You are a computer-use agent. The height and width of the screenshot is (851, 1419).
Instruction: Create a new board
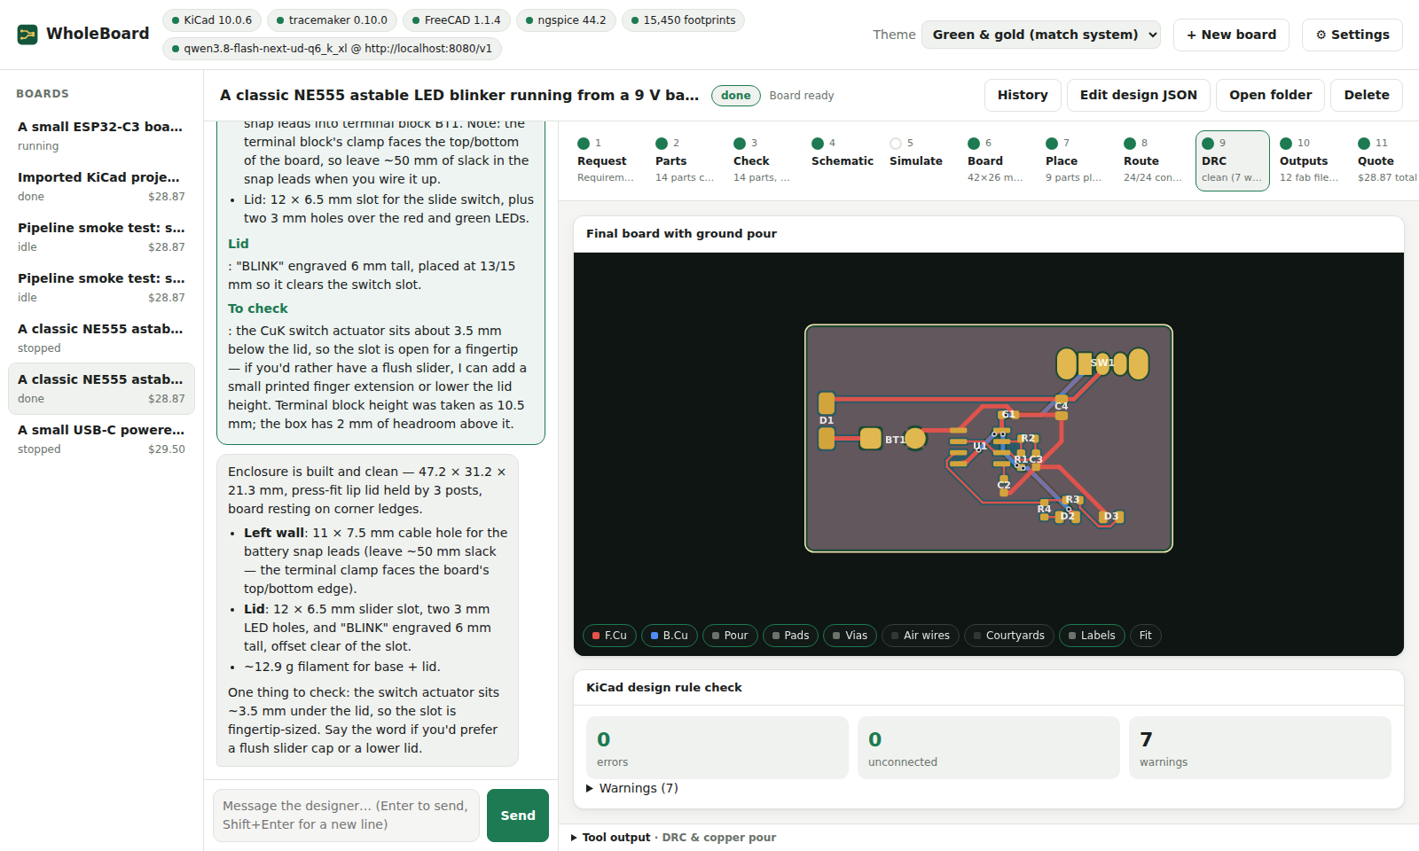click(1231, 35)
